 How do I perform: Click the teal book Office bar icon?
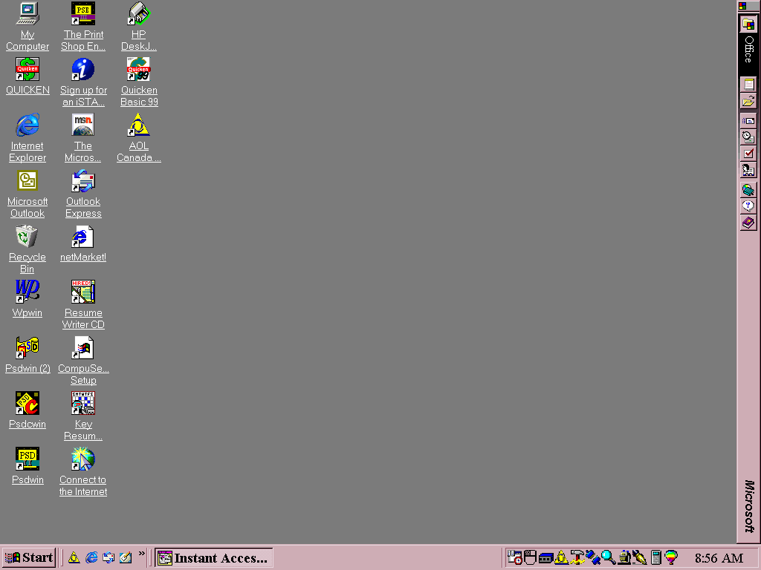[x=748, y=190]
